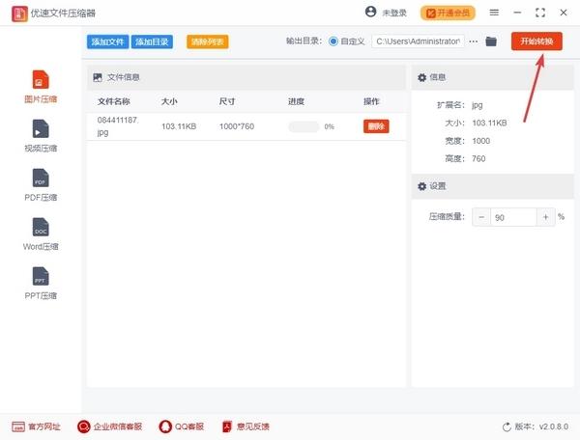580x440 pixels.
Task: Click 开通会员 membership button
Action: [448, 13]
